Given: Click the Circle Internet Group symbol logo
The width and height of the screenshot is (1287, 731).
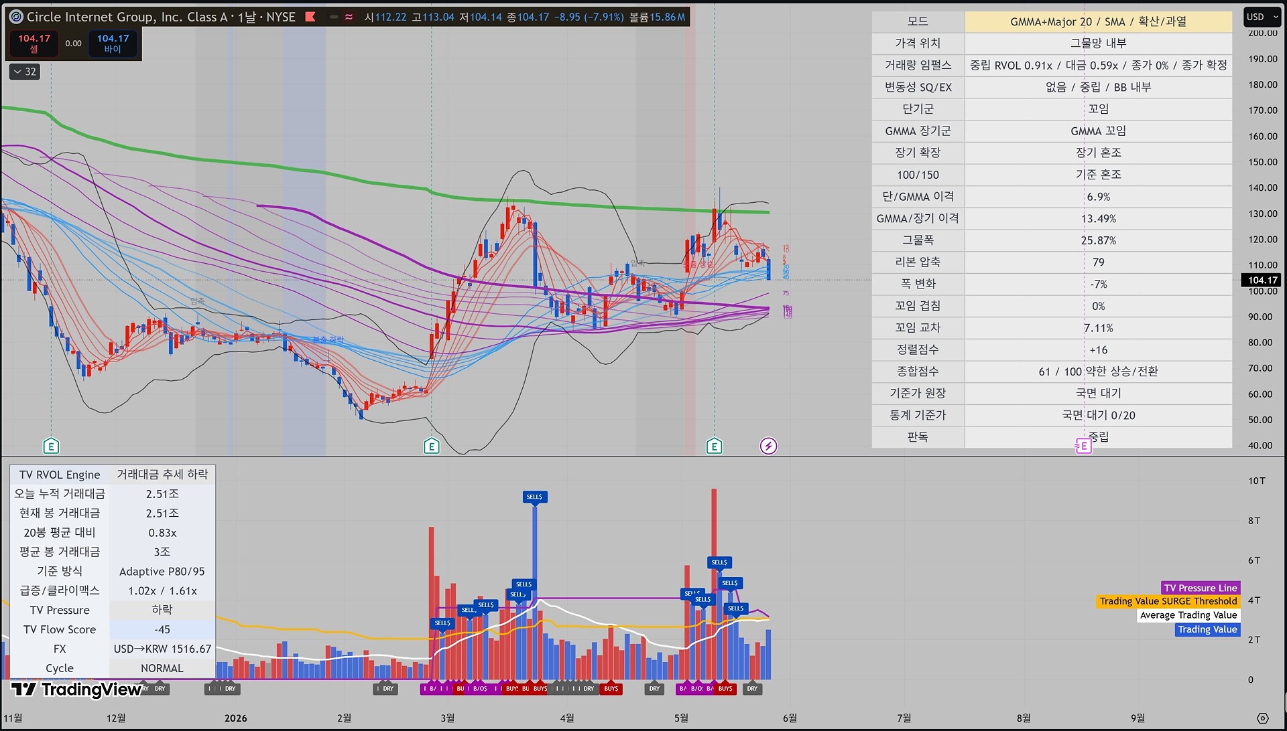Looking at the screenshot, I should tap(16, 17).
